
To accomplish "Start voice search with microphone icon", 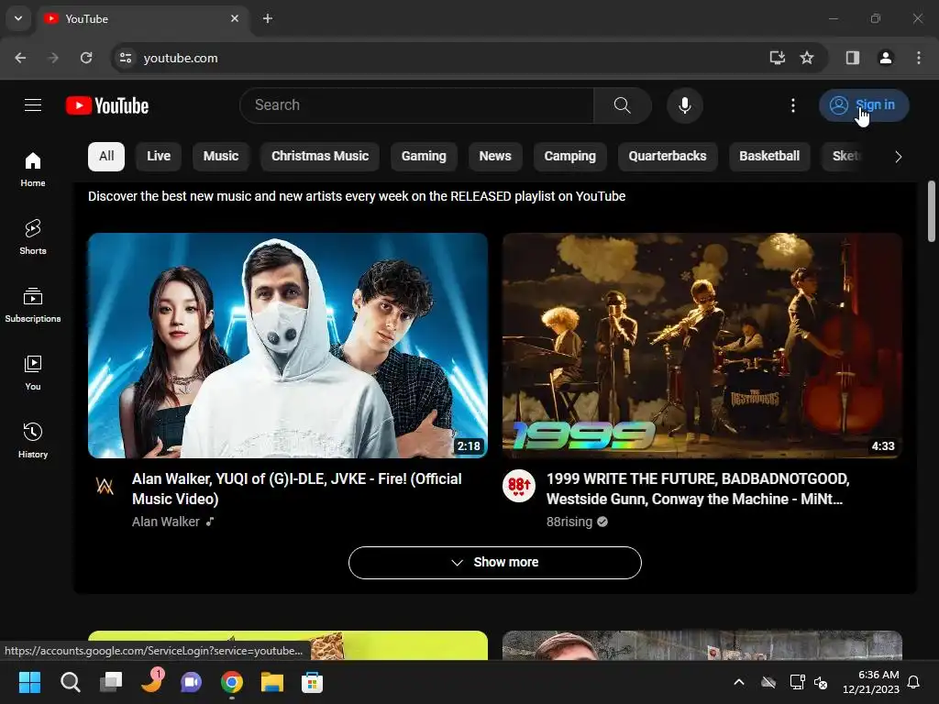I will coord(684,105).
